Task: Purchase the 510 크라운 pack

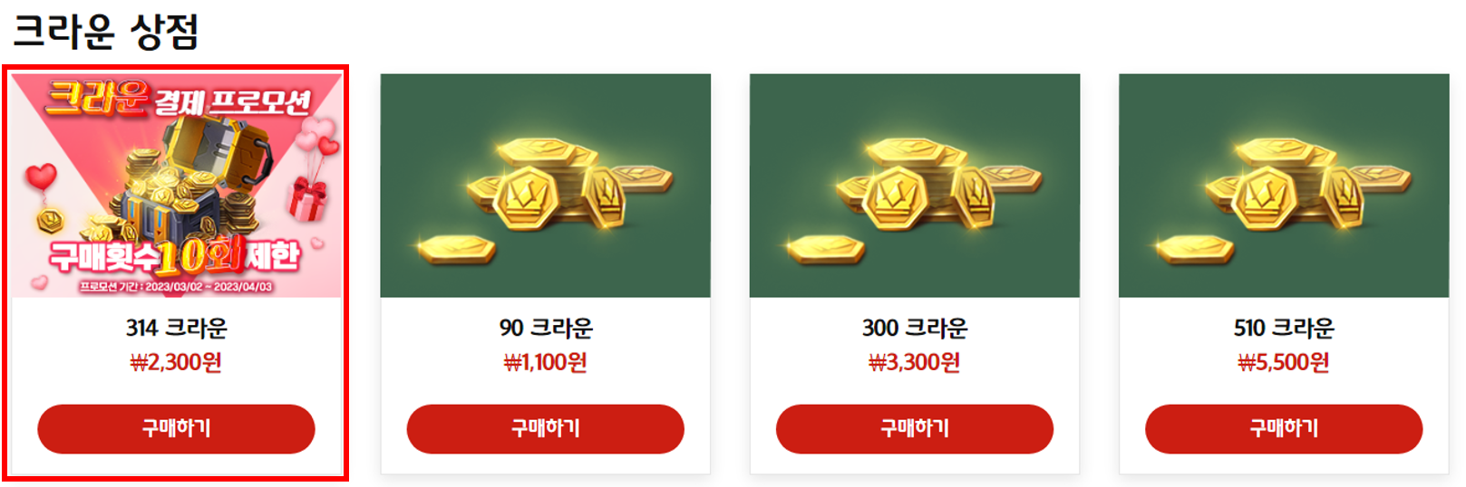Action: [1284, 428]
